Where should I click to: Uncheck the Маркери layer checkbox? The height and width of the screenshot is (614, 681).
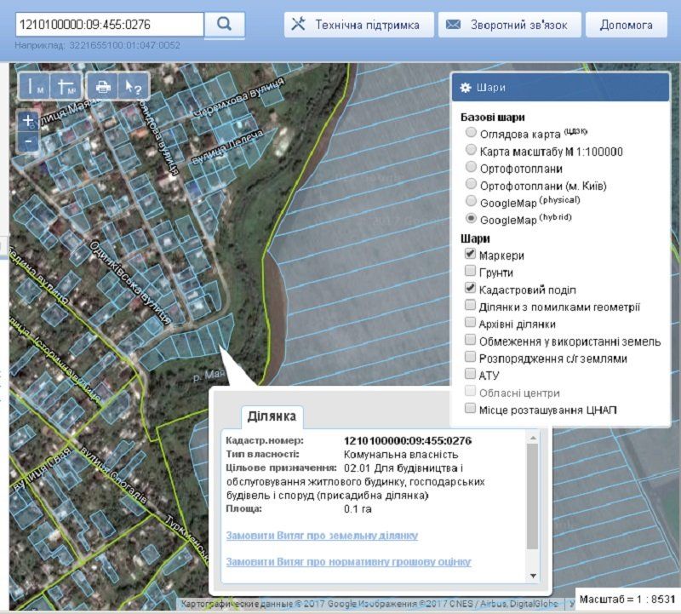coord(470,255)
